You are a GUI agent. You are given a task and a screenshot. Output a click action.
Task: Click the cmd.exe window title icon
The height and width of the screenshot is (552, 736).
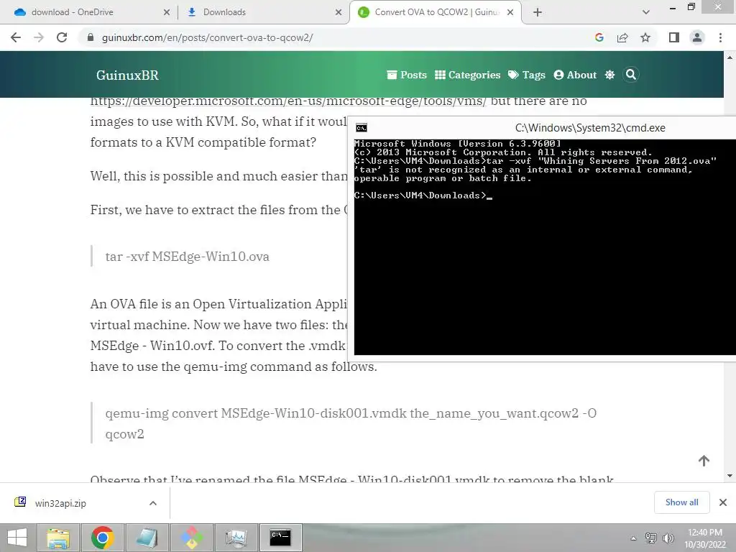click(362, 128)
